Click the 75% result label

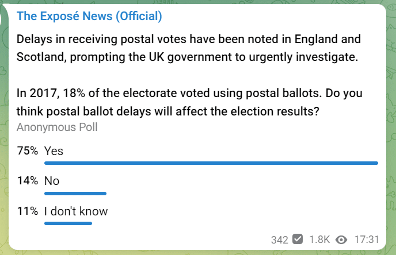point(27,150)
